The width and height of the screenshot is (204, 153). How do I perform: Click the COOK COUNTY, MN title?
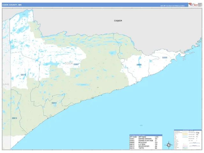(x=12, y=5)
